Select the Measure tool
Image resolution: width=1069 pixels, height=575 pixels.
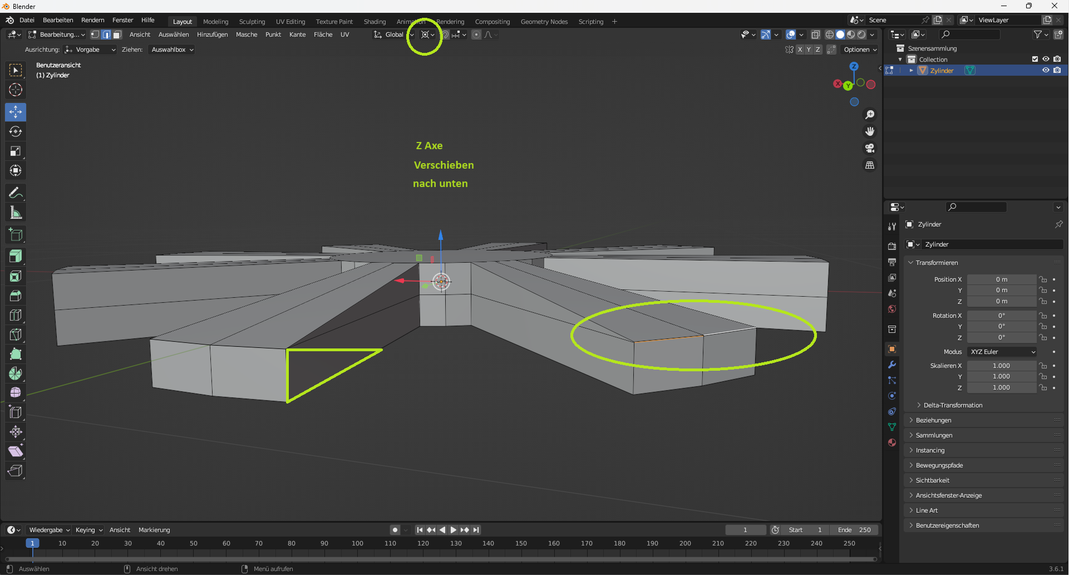click(x=16, y=212)
